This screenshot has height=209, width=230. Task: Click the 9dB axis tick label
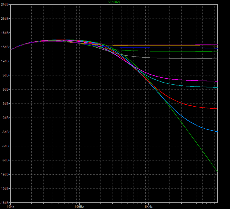5,75
